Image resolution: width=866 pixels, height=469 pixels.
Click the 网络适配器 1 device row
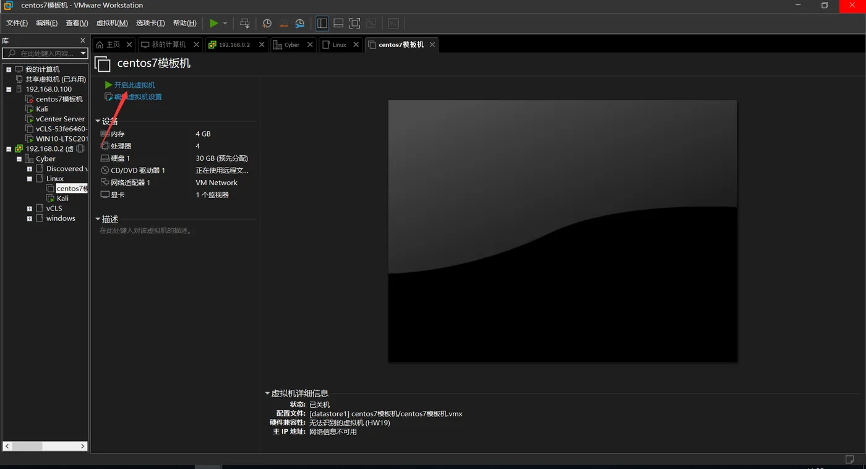click(x=176, y=183)
